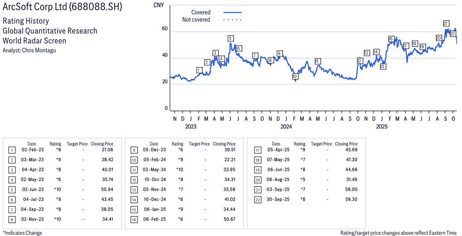Viewport: 462px width, 236px height.
Task: Click marker 5 on the price chart
Action: point(230,39)
